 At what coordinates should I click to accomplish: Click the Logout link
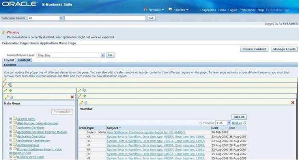[233, 10]
